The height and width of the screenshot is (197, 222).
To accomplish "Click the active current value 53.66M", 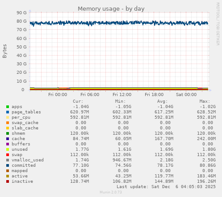I will [x=81, y=176].
